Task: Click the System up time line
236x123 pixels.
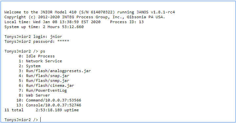Action: pos(44,27)
